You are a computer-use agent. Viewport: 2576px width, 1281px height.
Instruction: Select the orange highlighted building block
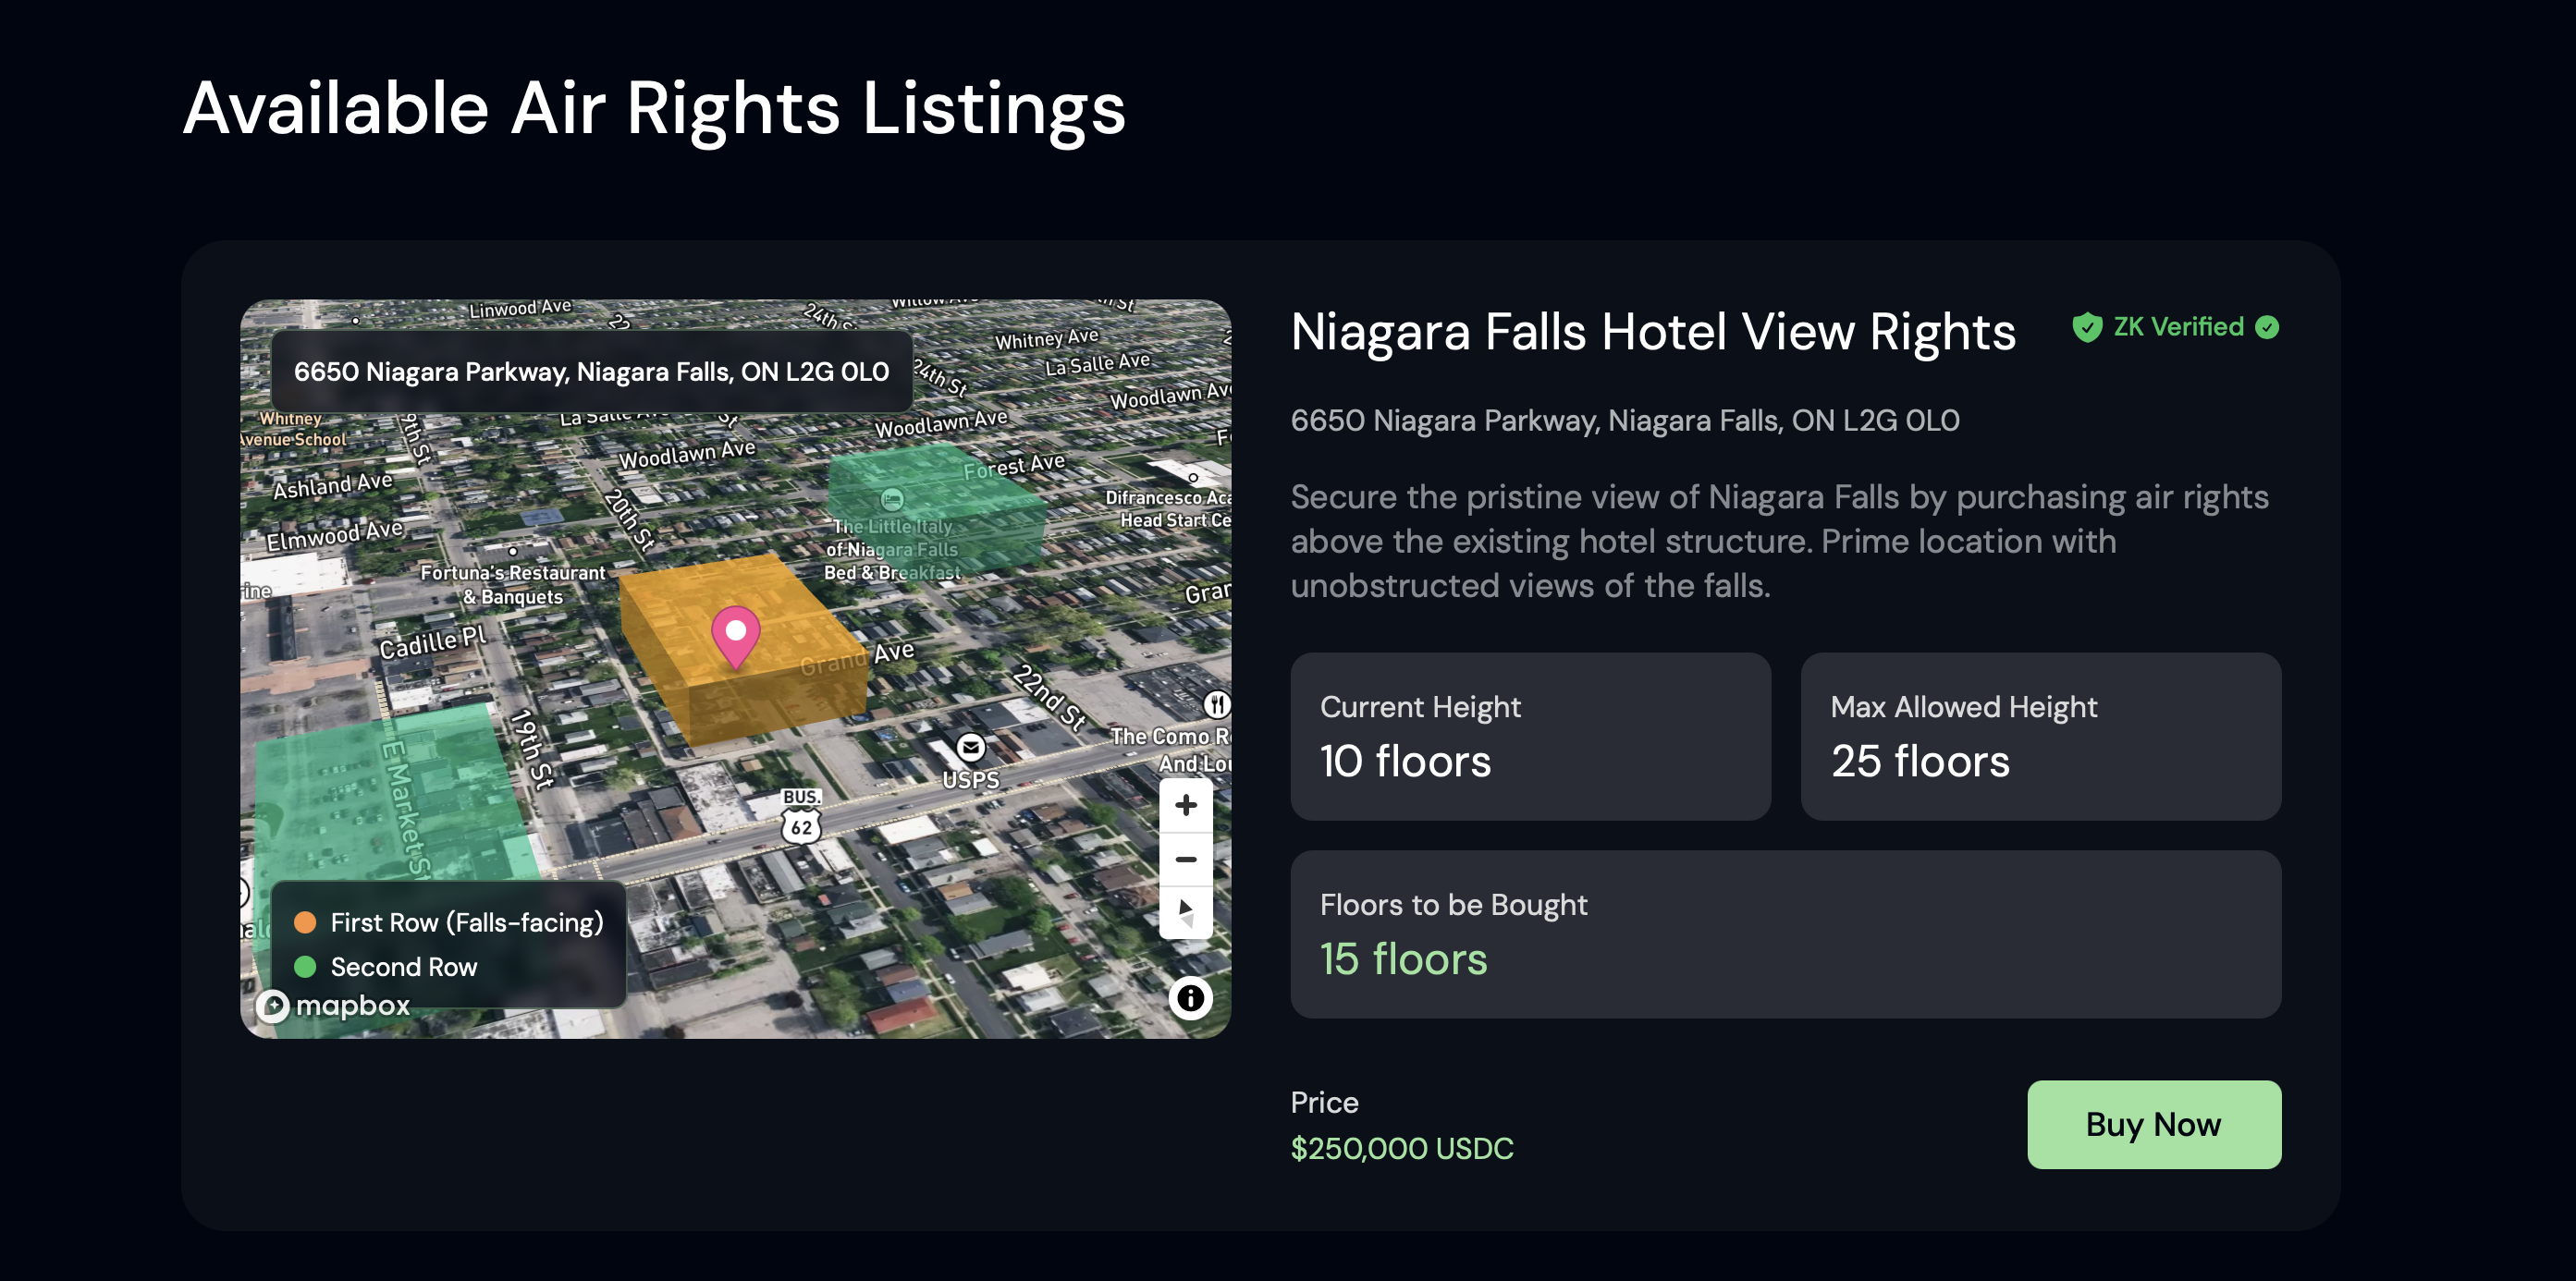tap(743, 650)
